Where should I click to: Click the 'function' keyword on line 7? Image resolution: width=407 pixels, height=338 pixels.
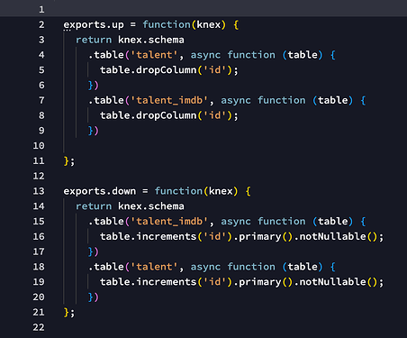(282, 100)
